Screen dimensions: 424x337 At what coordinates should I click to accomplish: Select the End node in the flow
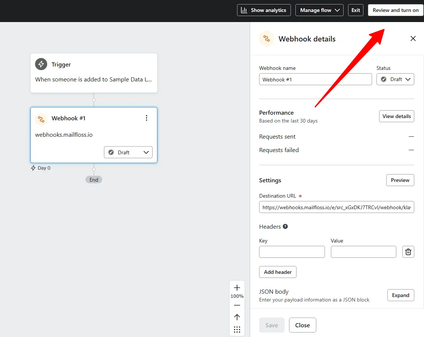(x=94, y=180)
